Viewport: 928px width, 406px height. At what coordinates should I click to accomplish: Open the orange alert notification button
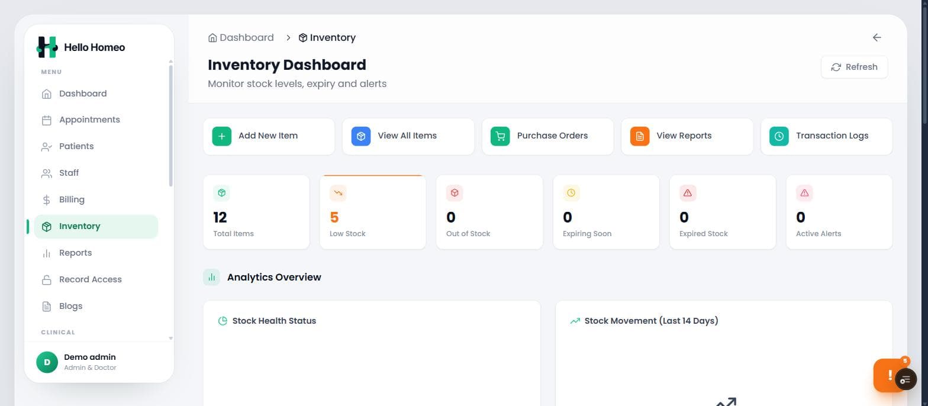point(886,375)
